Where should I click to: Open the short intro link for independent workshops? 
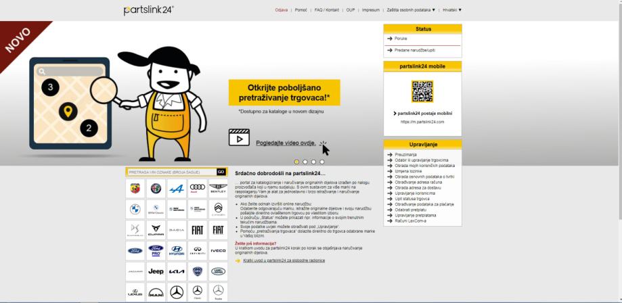(284, 260)
